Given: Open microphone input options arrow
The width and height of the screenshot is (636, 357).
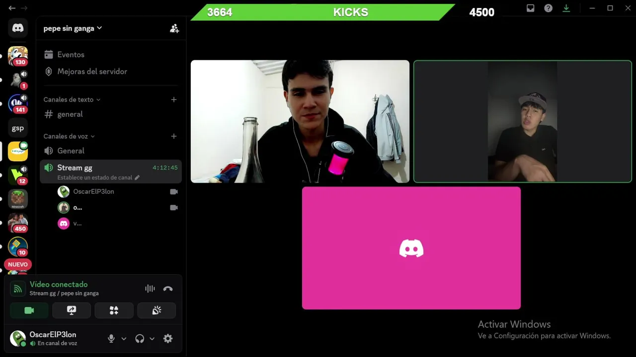Looking at the screenshot, I should tap(124, 339).
